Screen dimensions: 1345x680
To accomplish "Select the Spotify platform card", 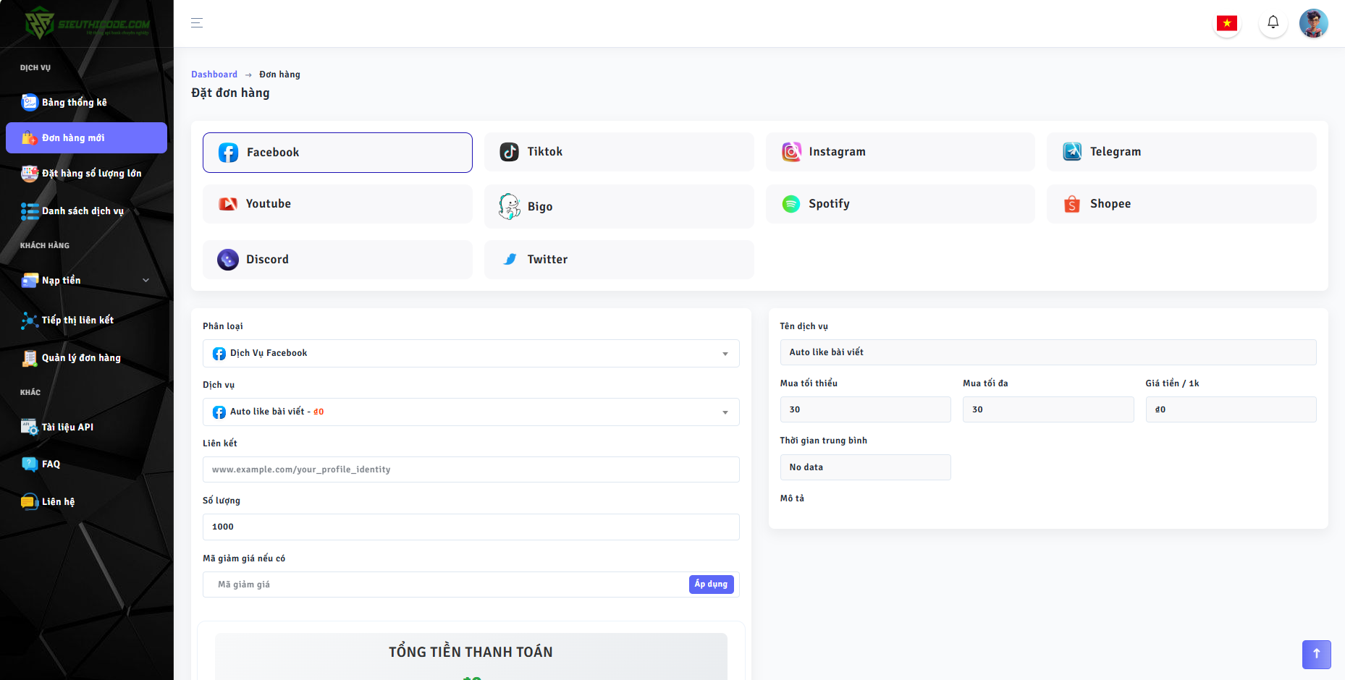I will 901,204.
